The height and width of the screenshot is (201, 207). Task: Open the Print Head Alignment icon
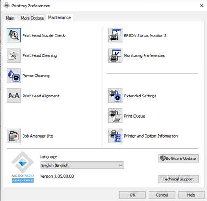pyautogui.click(x=14, y=96)
